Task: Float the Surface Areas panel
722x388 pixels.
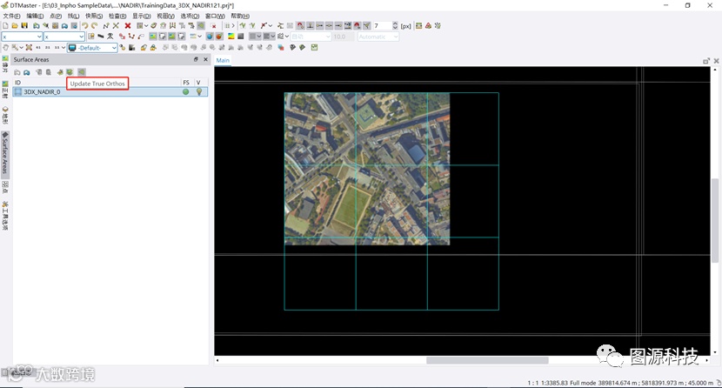Action: pos(196,59)
